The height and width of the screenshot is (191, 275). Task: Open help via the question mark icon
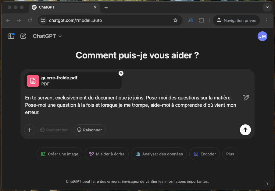pyautogui.click(x=267, y=183)
